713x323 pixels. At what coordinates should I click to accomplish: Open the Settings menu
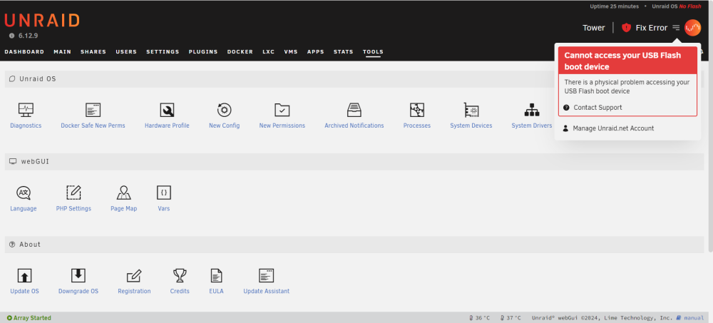tap(163, 52)
